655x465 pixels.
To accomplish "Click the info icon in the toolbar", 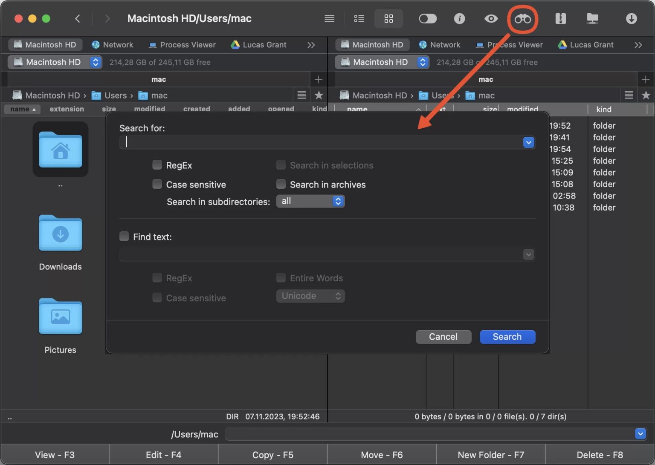I will click(x=459, y=18).
